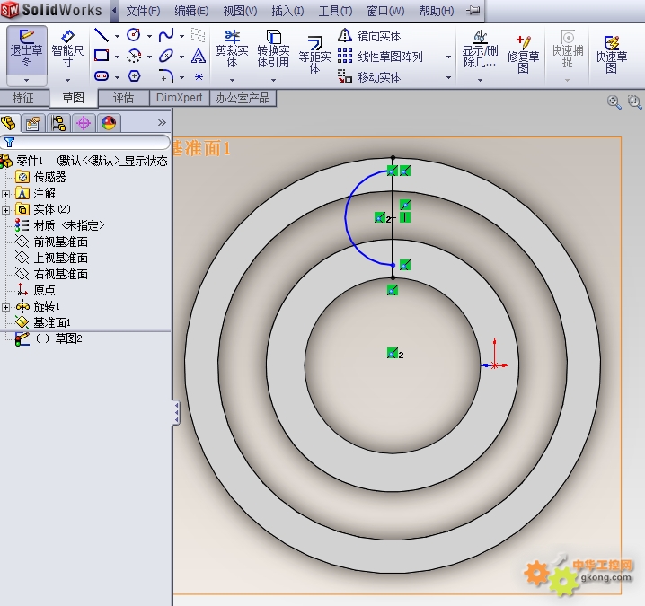Open the Move Entities dropdown arrow
This screenshot has height=606, width=645.
[448, 77]
